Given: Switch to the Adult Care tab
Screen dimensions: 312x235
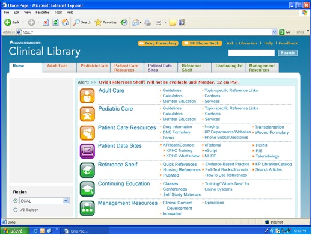Looking at the screenshot, I should [x=60, y=67].
